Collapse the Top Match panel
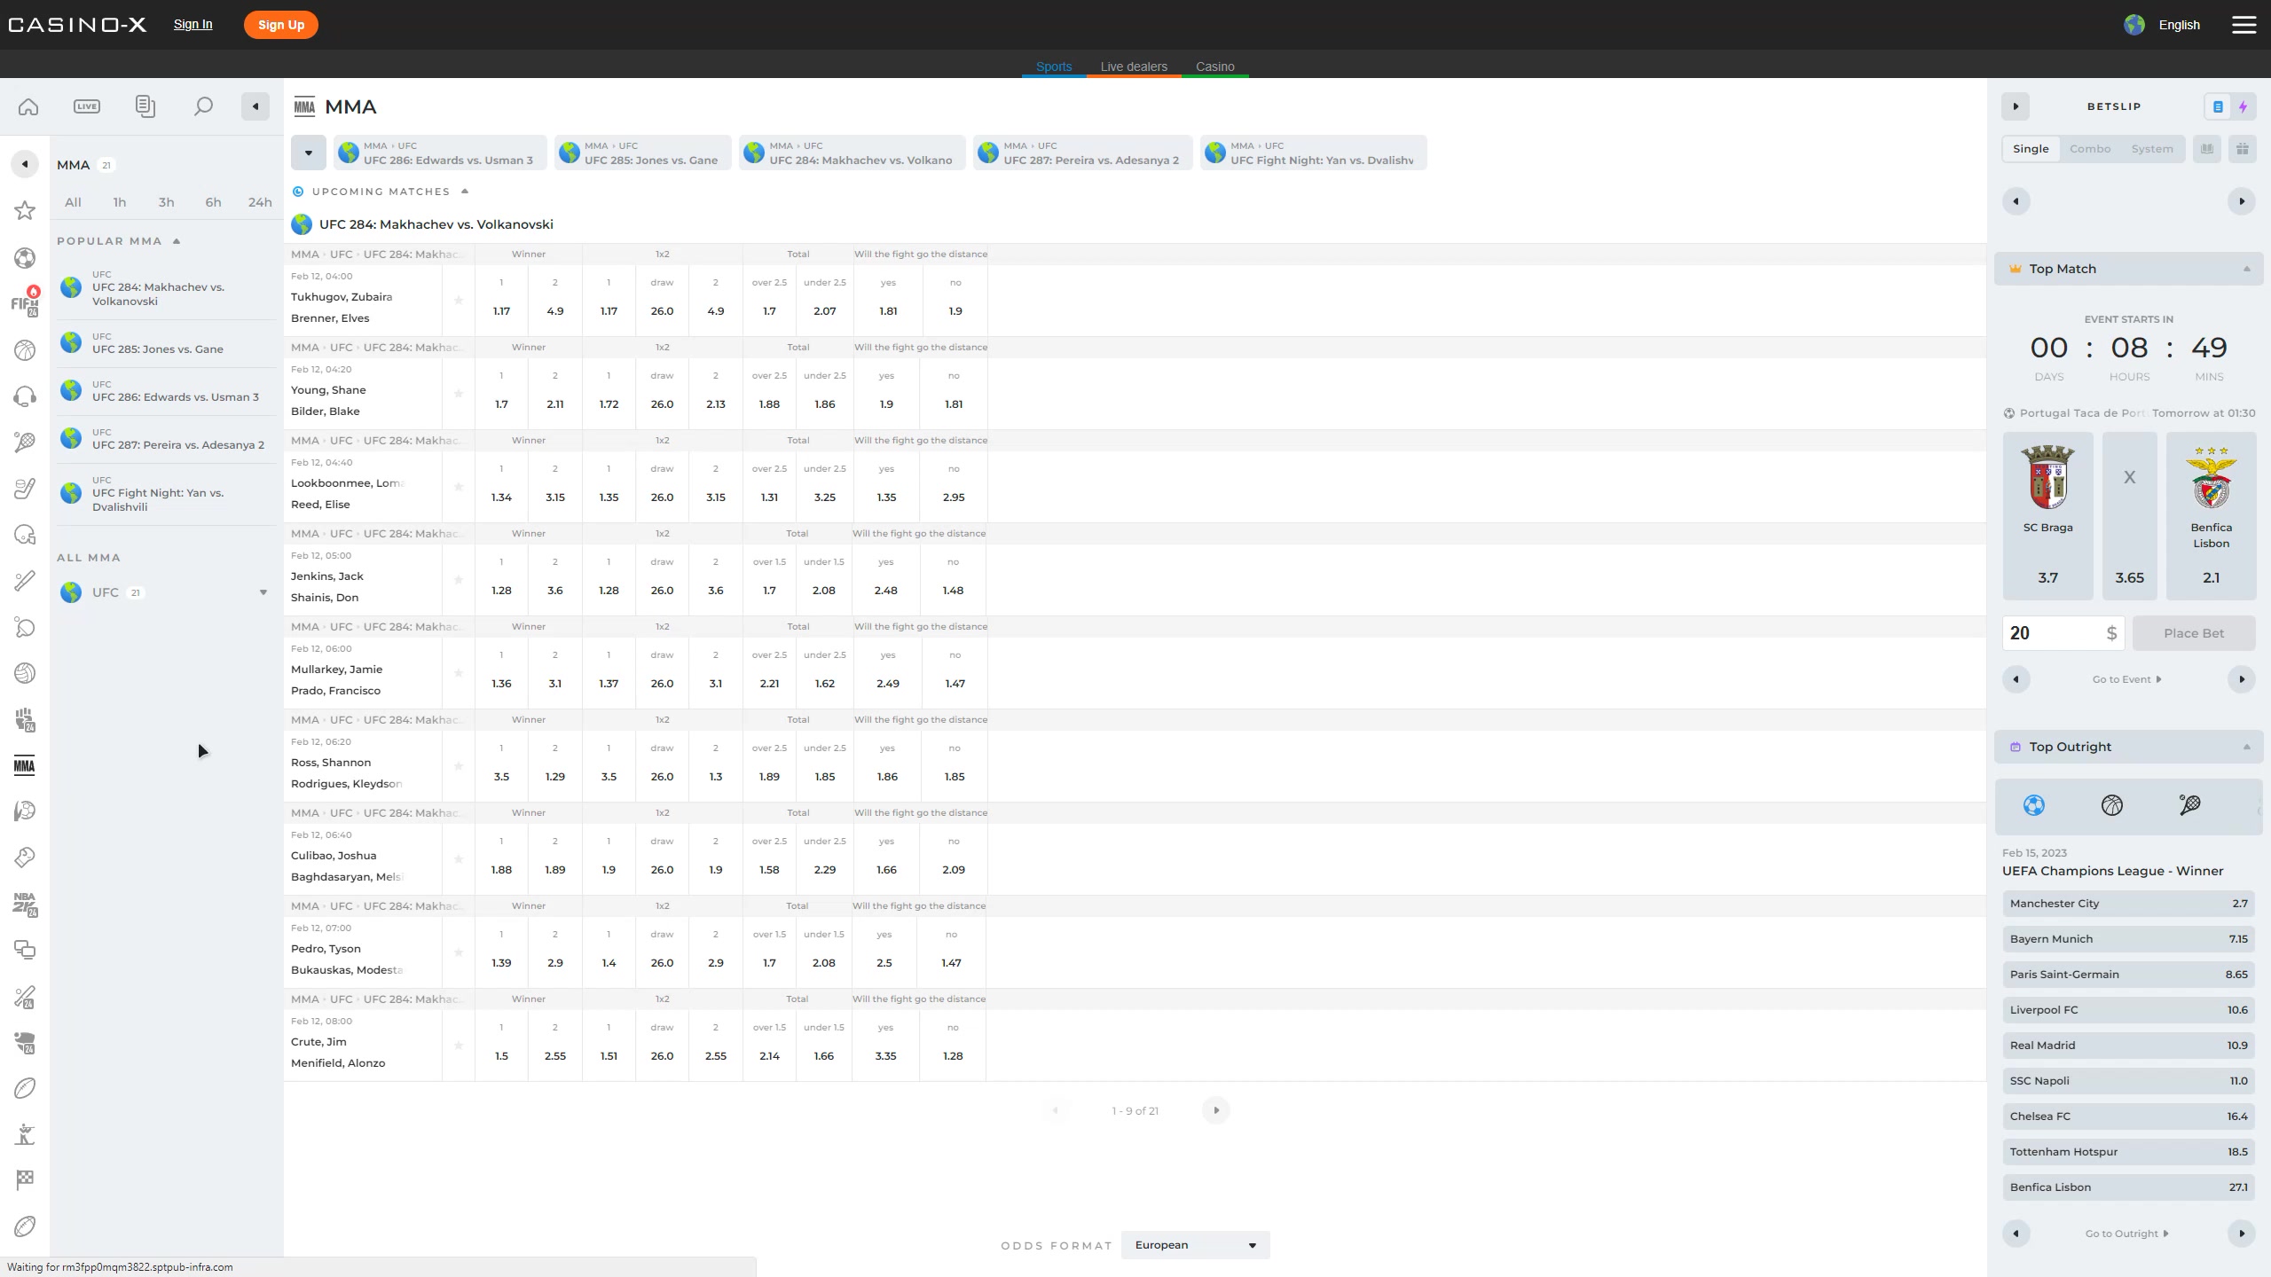The image size is (2271, 1277). [2246, 269]
